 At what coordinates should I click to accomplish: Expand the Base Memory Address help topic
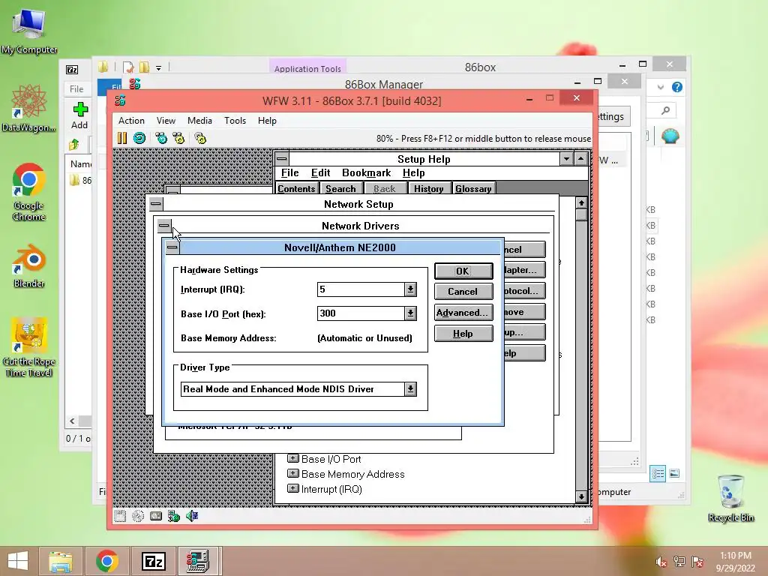coord(293,473)
